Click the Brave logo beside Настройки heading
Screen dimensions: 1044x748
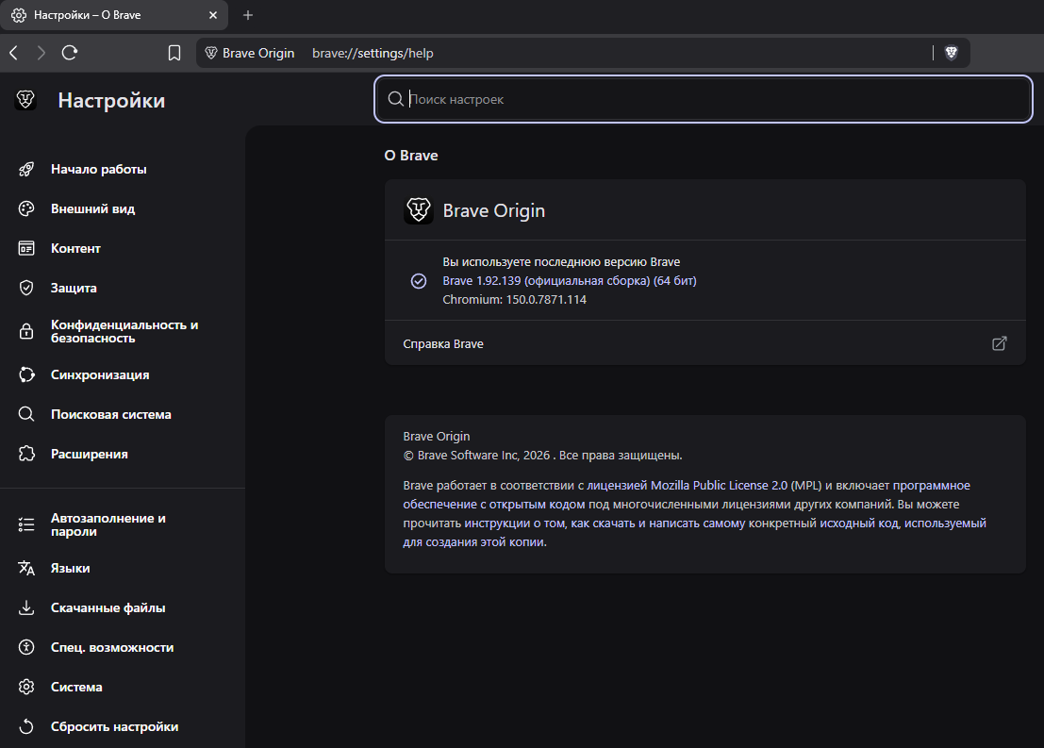(x=25, y=100)
